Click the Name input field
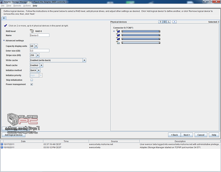Screen dimensions: 221x172 39,35
